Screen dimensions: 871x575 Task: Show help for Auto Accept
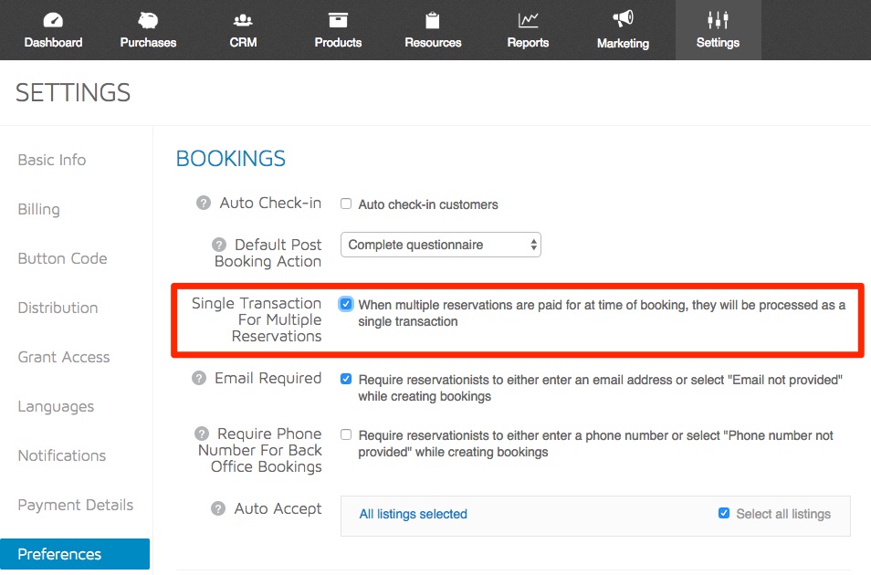pos(218,508)
